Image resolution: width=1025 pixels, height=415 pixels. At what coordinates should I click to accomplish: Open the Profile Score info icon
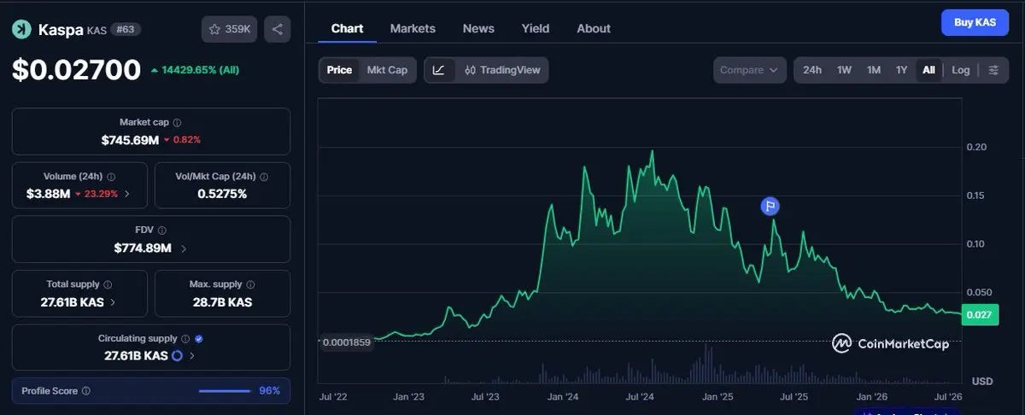point(85,391)
